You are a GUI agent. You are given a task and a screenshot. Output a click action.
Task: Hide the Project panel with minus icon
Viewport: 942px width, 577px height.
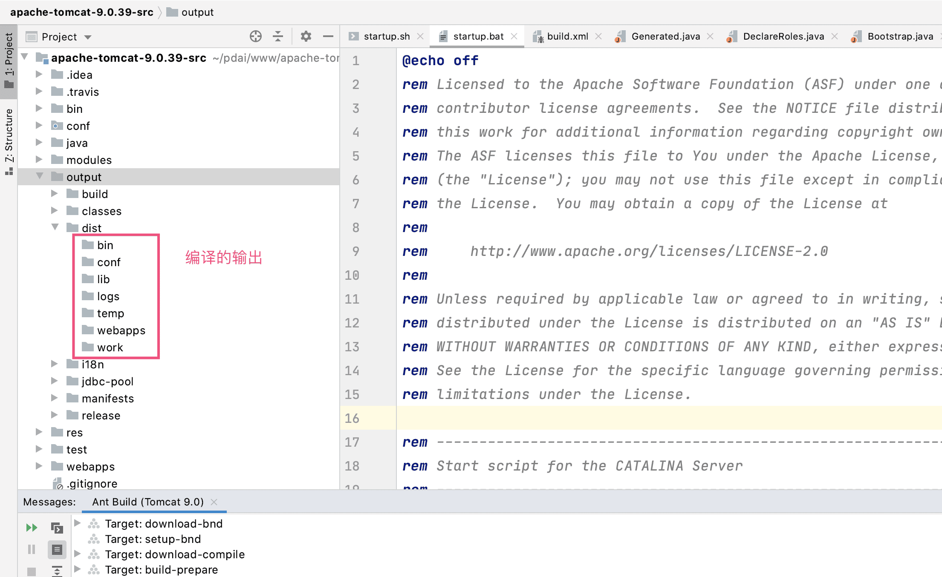(328, 37)
